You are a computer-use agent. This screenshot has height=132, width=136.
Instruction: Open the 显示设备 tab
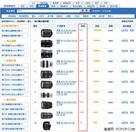[x=114, y=6]
